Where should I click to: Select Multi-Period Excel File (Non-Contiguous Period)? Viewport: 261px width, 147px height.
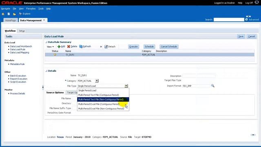(x=103, y=109)
